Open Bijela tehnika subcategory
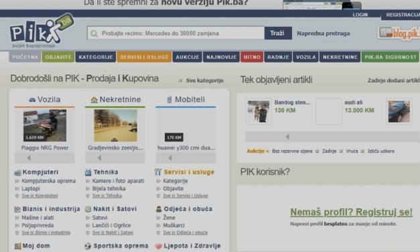Viewport: 420px width, 252px height. (x=109, y=188)
